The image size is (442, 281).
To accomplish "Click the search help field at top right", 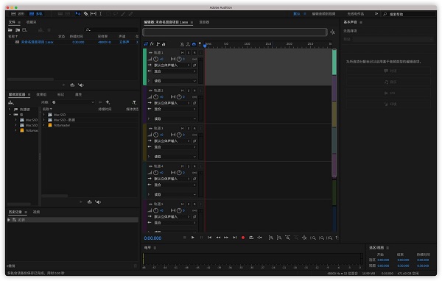I will pyautogui.click(x=409, y=14).
